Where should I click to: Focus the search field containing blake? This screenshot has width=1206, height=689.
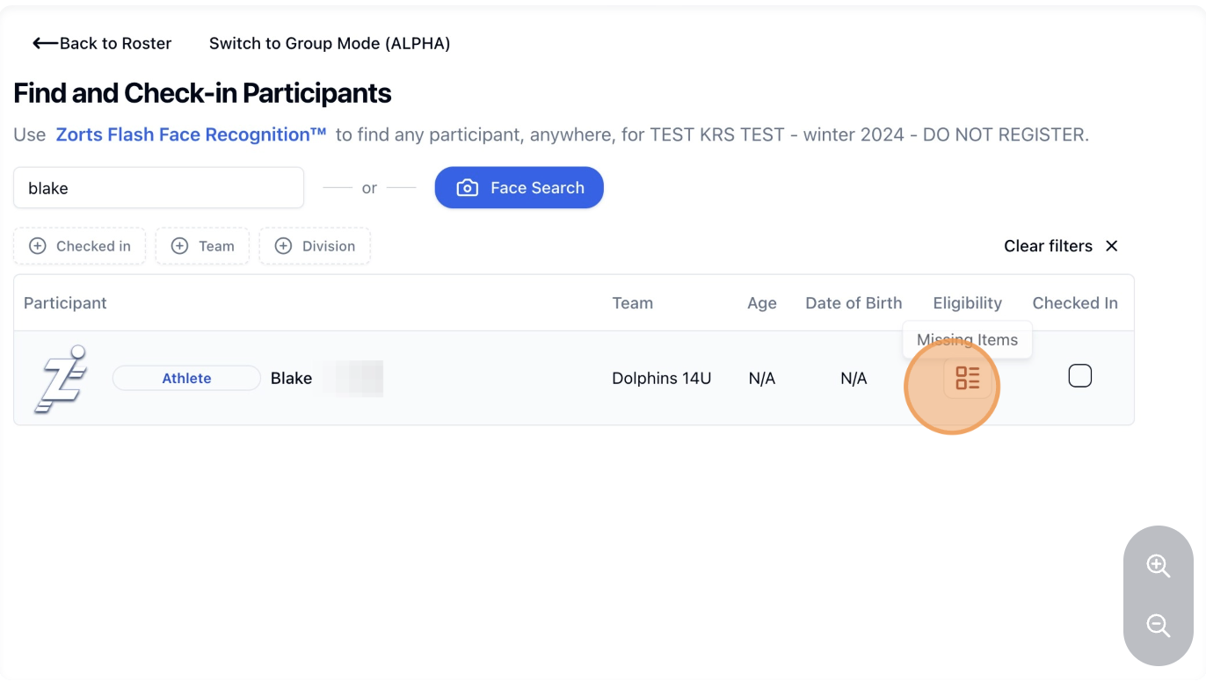(x=158, y=188)
